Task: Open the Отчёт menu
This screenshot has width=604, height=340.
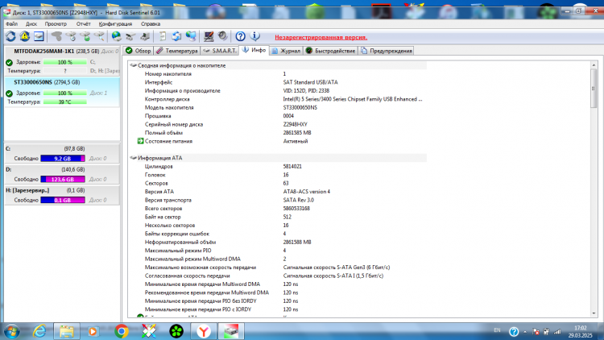Action: point(83,24)
